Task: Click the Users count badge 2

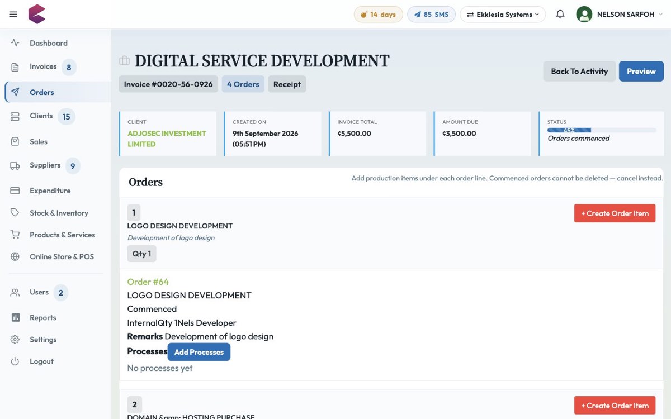Action: coord(60,293)
